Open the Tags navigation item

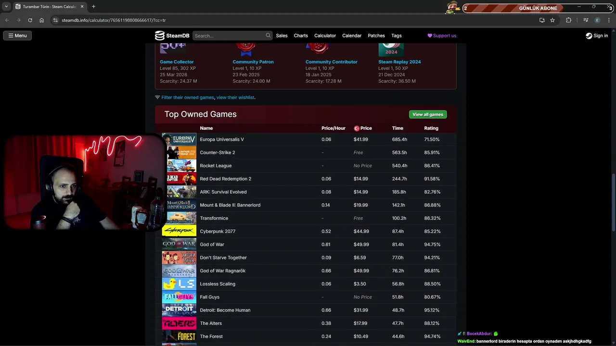tap(396, 36)
